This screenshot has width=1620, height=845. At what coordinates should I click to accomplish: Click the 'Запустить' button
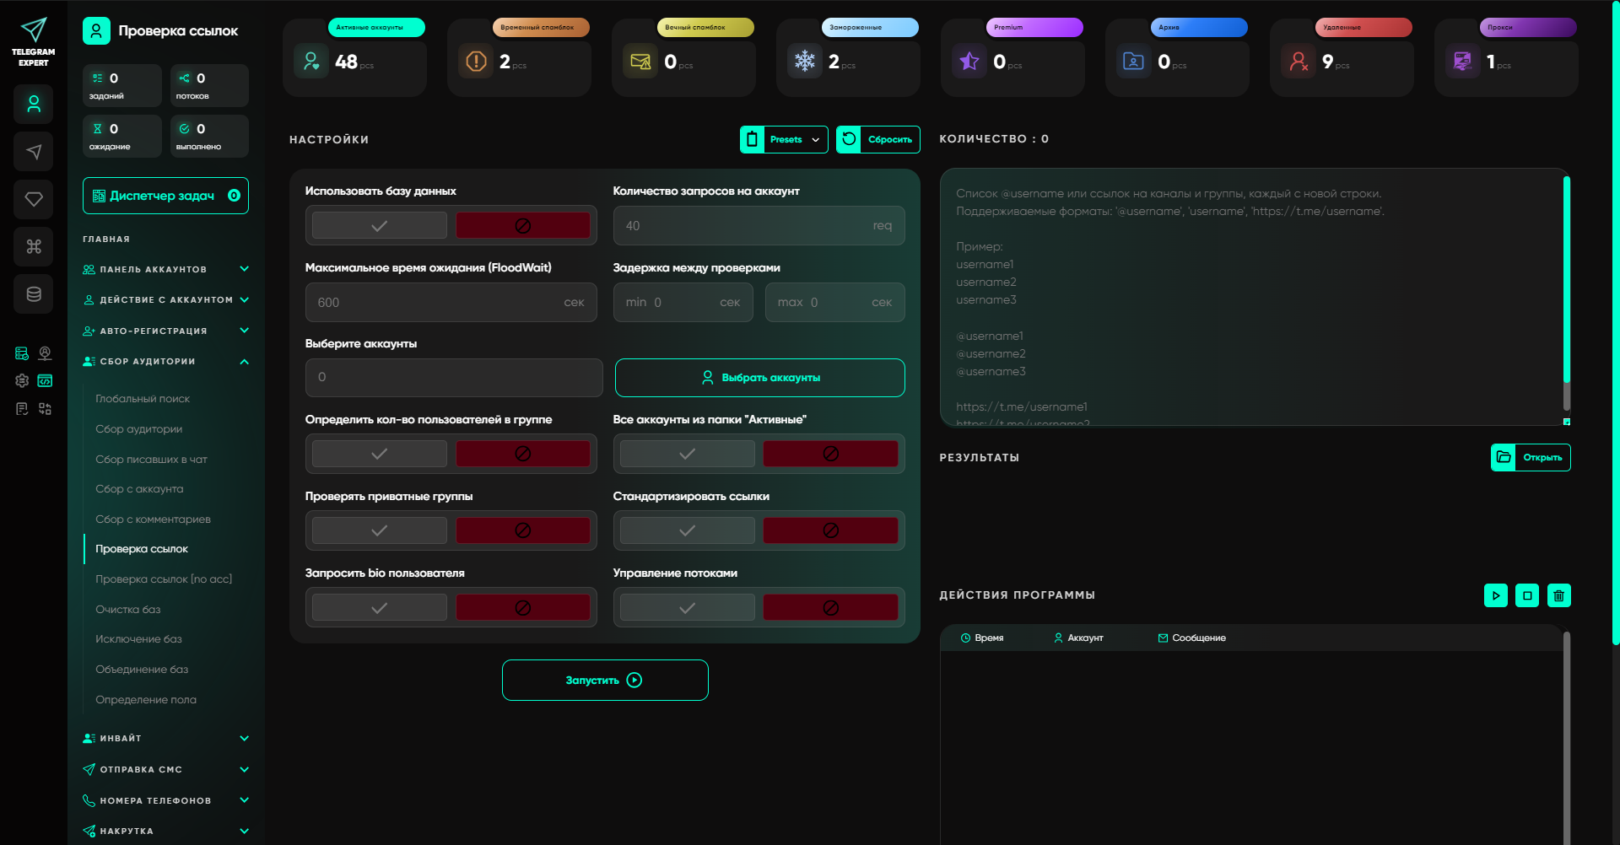(x=605, y=680)
